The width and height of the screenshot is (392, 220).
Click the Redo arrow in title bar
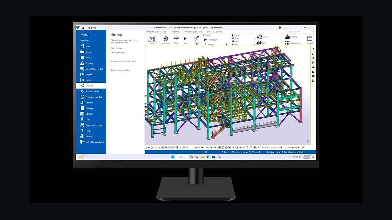(92, 28)
